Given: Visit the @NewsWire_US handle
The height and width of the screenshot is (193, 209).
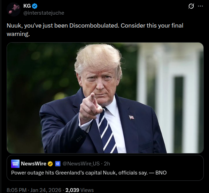Looking at the screenshot, I should pos(81,164).
